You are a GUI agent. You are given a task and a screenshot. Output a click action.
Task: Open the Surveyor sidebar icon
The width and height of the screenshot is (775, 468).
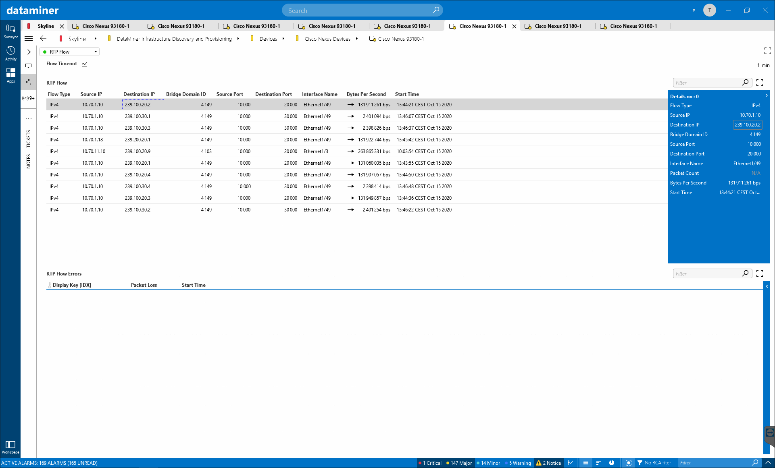pyautogui.click(x=10, y=31)
